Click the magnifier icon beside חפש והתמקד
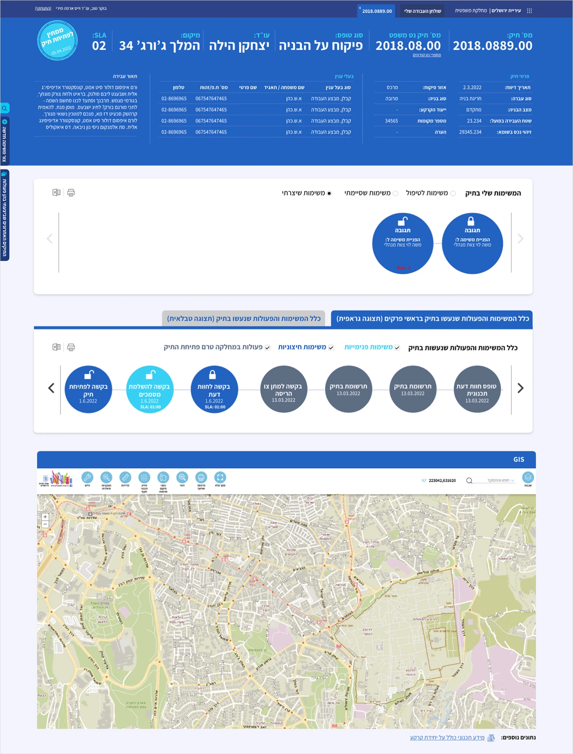The height and width of the screenshot is (754, 573). click(469, 480)
